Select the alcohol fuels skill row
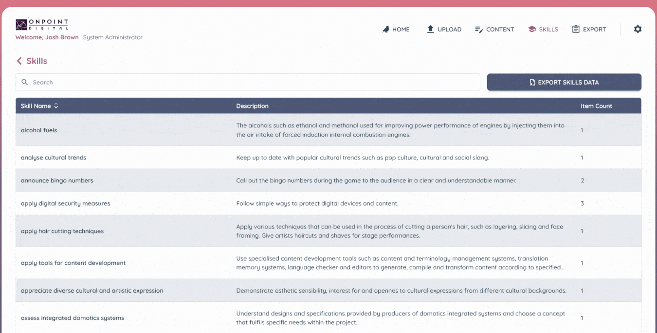This screenshot has height=333, width=657. pyautogui.click(x=39, y=130)
